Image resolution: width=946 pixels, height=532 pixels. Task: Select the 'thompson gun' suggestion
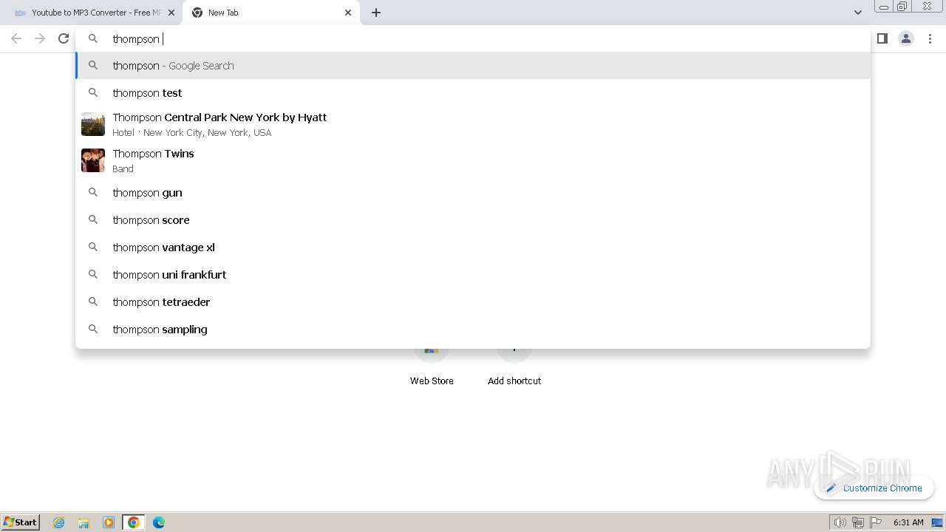click(x=473, y=193)
